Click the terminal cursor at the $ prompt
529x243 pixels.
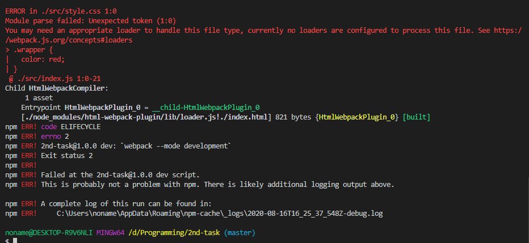coord(15,241)
